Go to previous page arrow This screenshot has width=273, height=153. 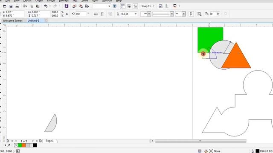coord(16,141)
